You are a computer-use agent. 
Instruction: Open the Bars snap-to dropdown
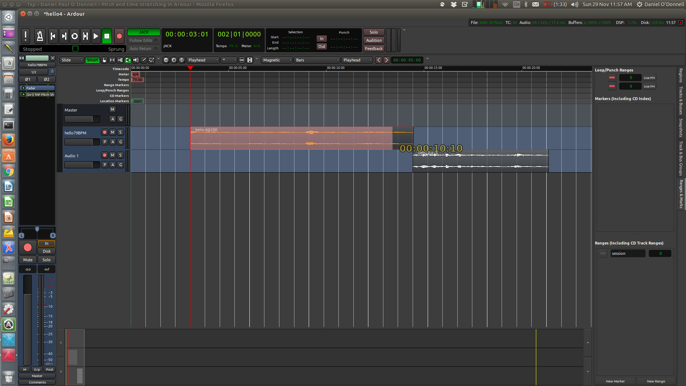point(317,60)
